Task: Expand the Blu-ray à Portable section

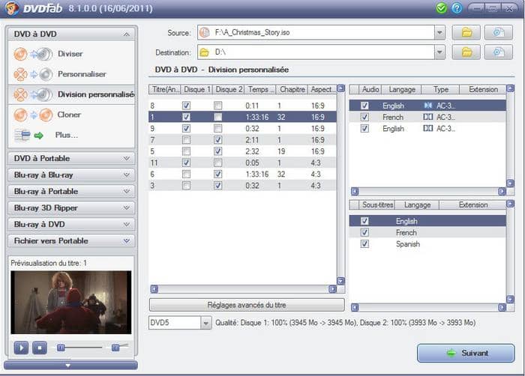Action: click(126, 191)
